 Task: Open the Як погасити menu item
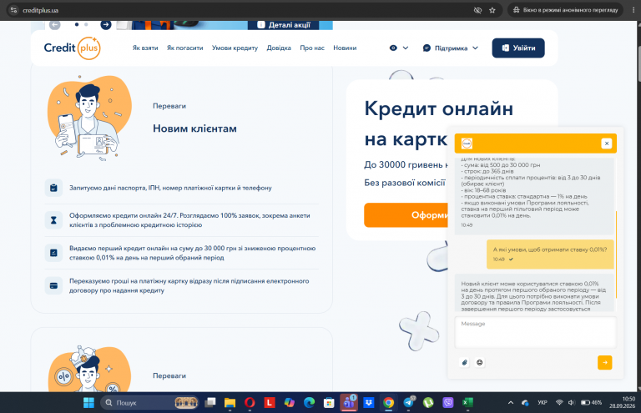pos(184,48)
